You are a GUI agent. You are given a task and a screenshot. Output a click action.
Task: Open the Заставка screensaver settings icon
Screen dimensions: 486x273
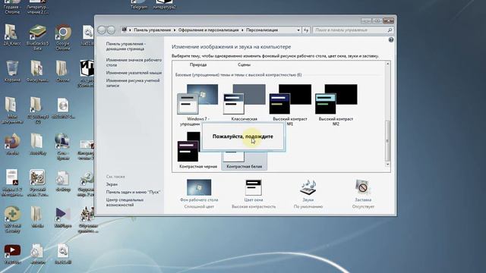[x=363, y=187]
